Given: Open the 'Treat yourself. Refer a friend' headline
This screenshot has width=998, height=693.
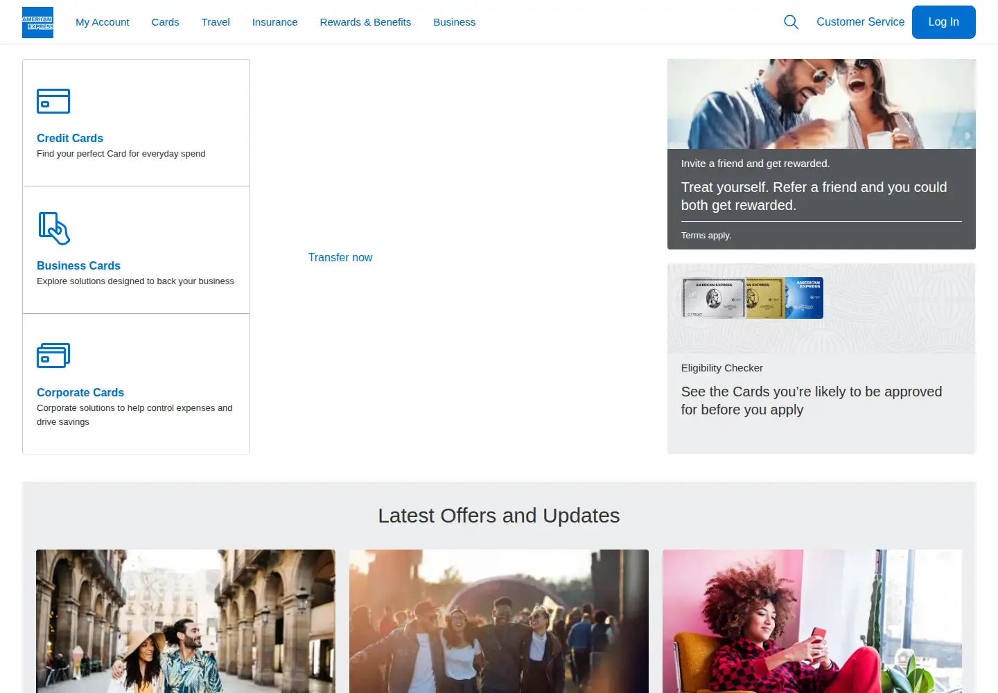Looking at the screenshot, I should click(x=814, y=196).
